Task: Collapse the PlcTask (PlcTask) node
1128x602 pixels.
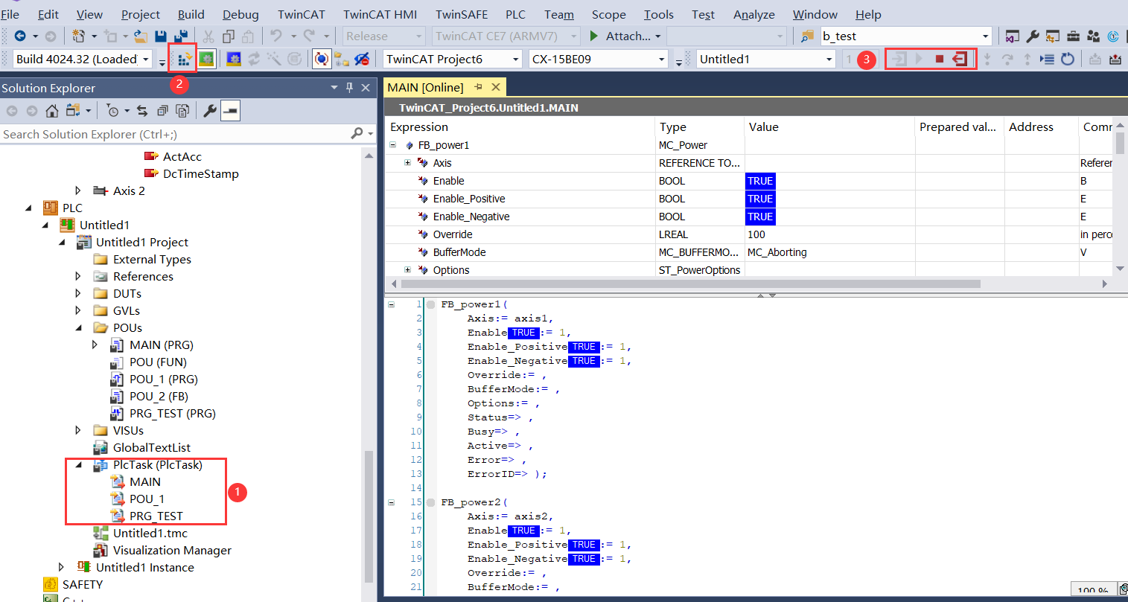Action: click(x=78, y=464)
